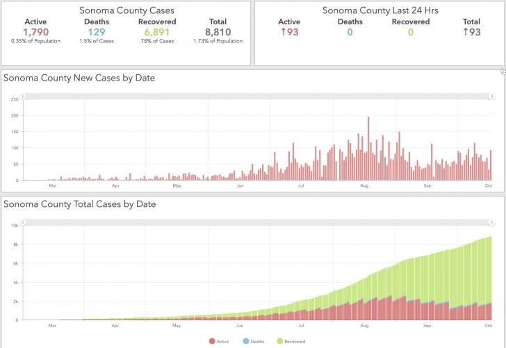Click the Sep axis label on Total Cases chart

tap(427, 326)
